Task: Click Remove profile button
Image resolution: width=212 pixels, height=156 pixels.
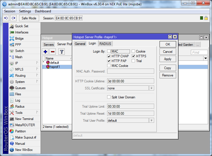Action: 168,75
